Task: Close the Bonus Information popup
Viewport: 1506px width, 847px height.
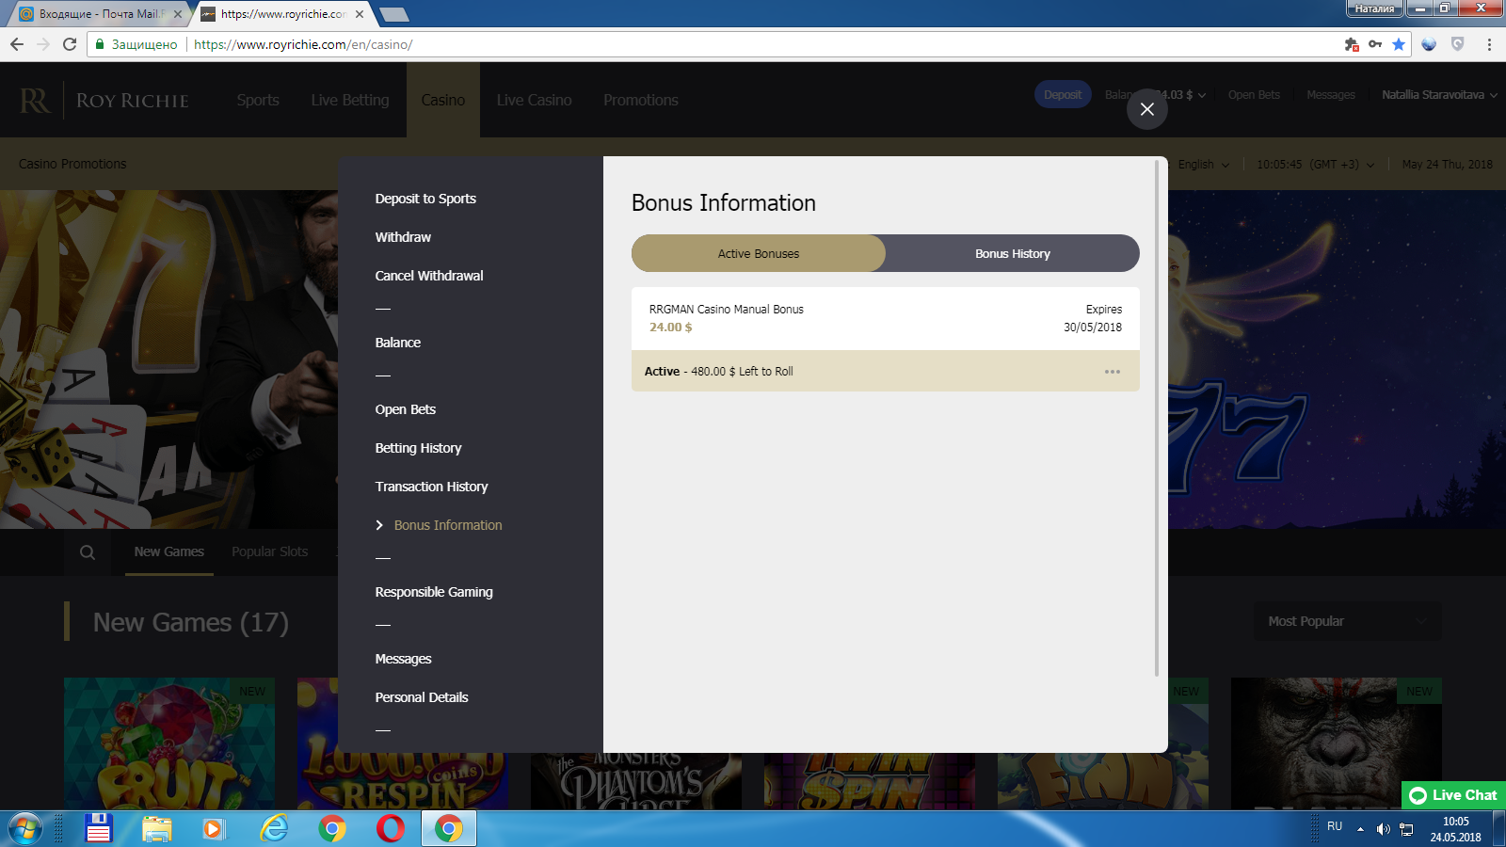Action: point(1146,109)
